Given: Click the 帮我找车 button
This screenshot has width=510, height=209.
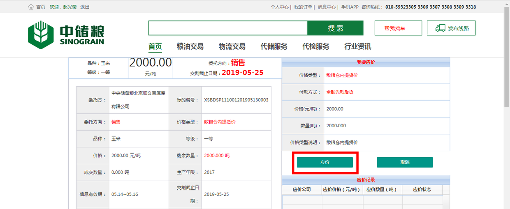Looking at the screenshot, I should tap(398, 28).
